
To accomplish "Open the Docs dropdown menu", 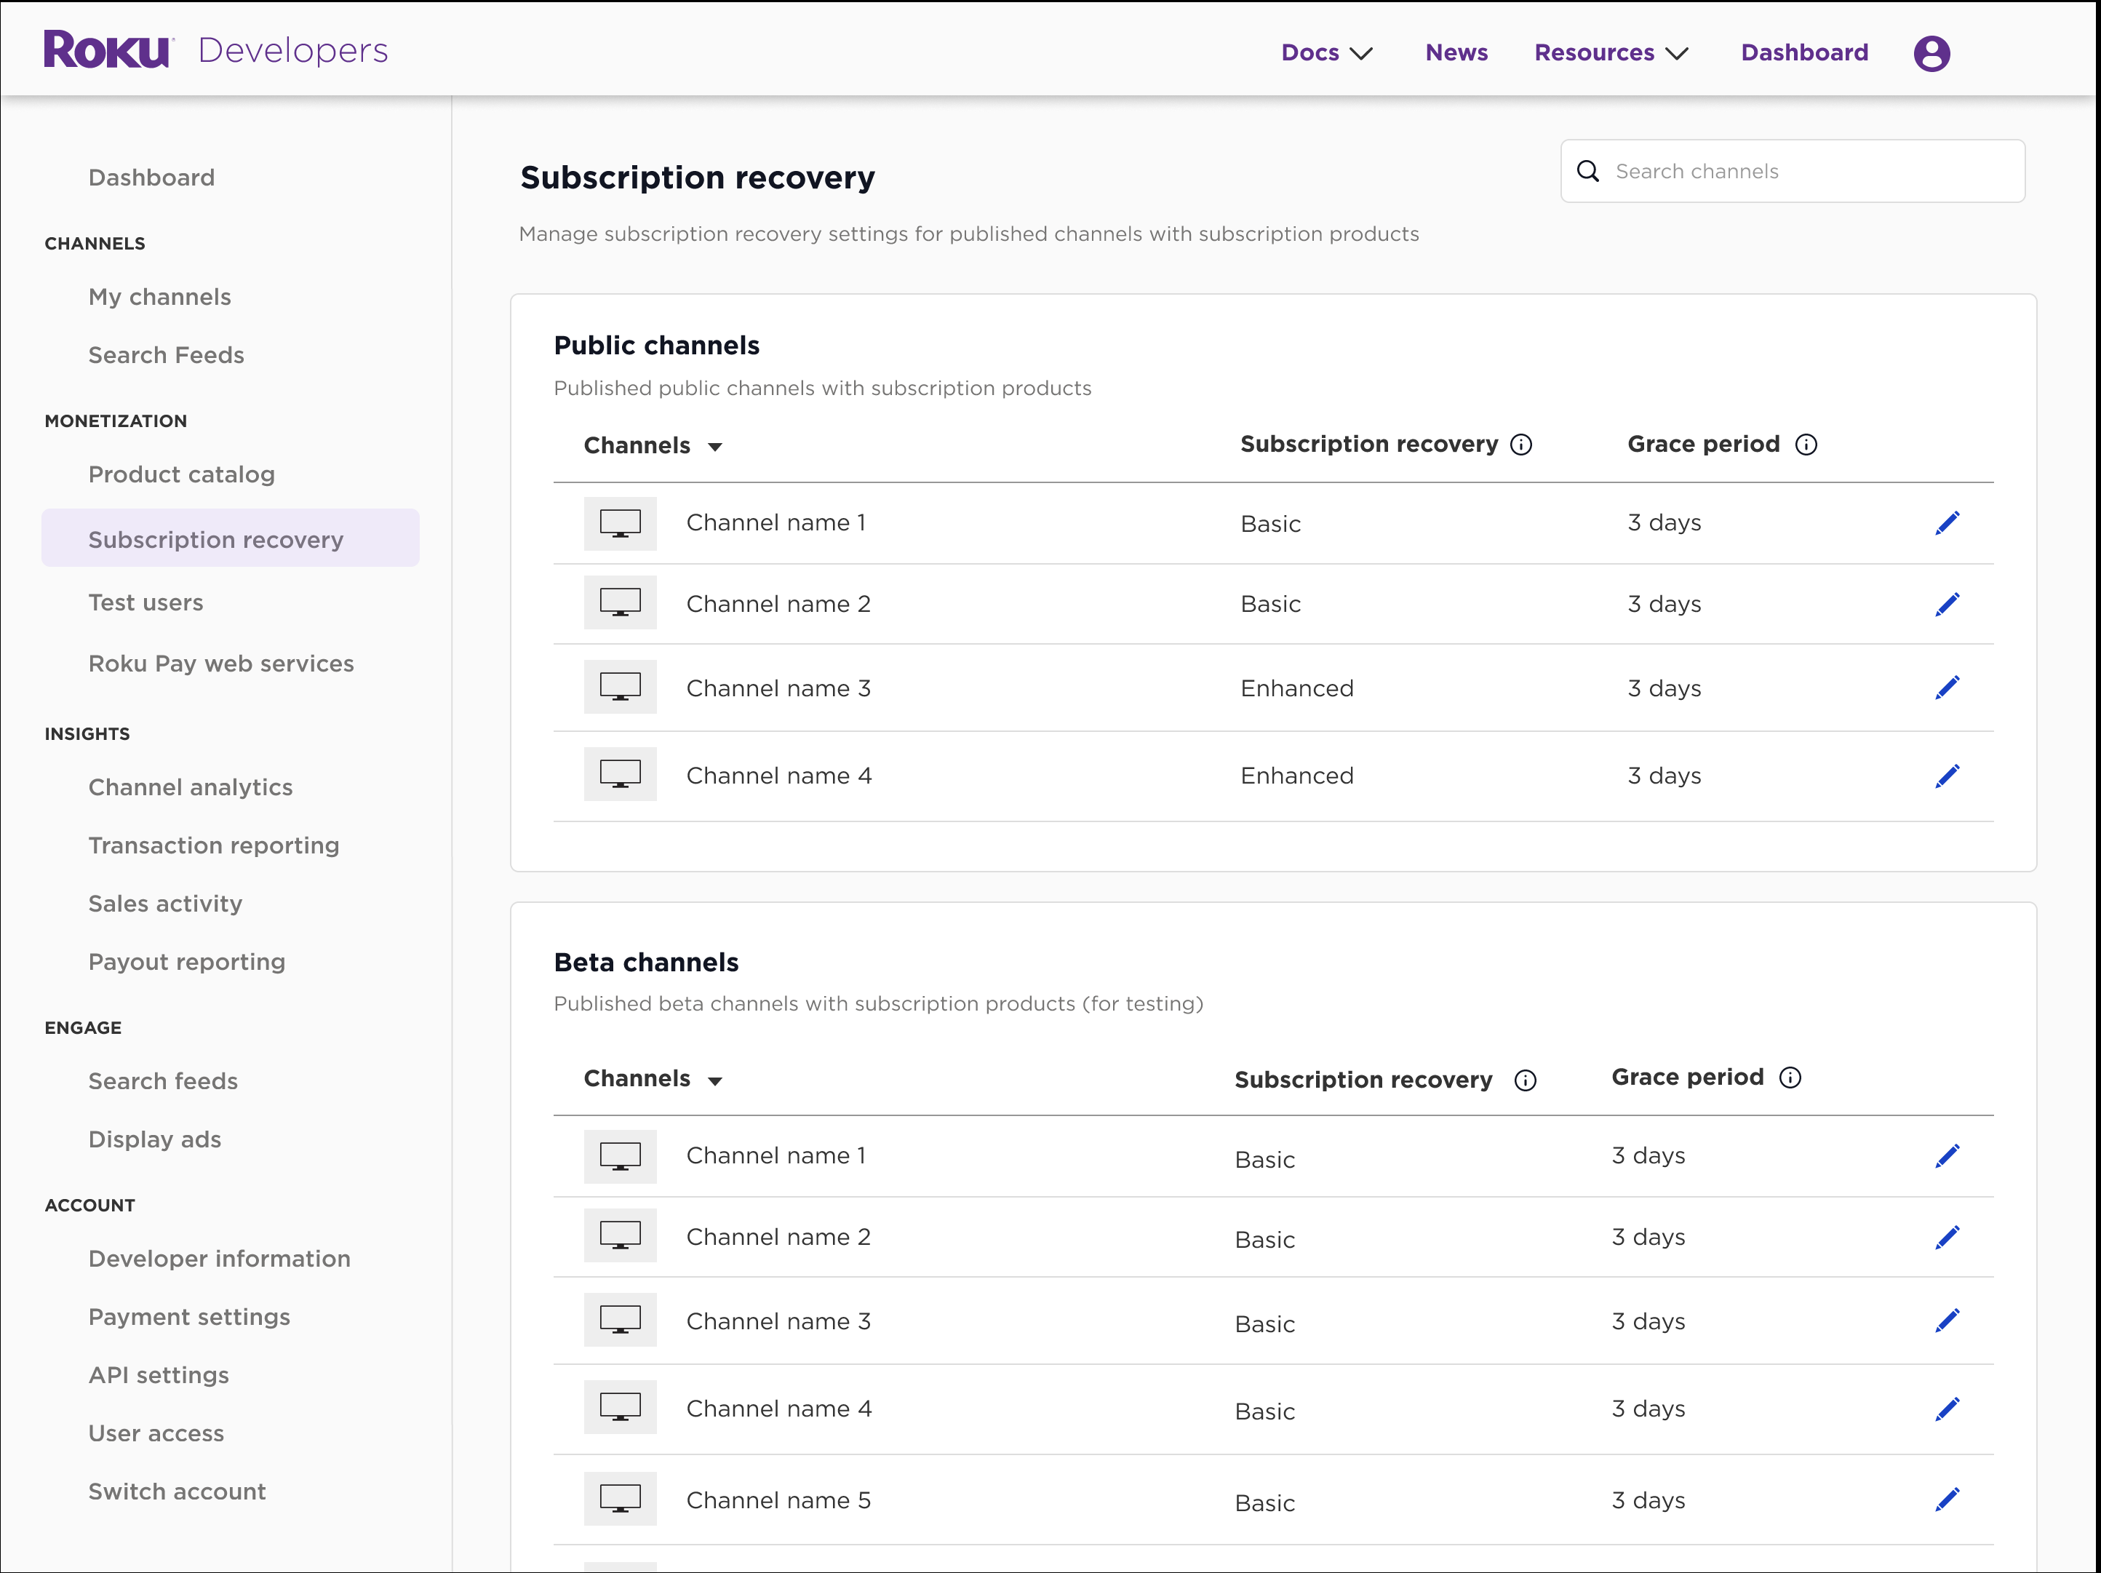I will pos(1326,52).
